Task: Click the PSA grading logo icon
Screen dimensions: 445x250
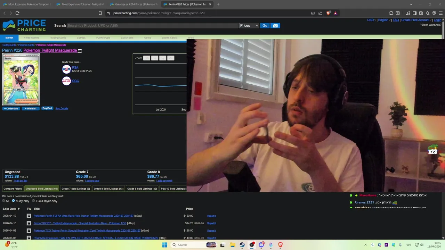Action: tap(66, 69)
